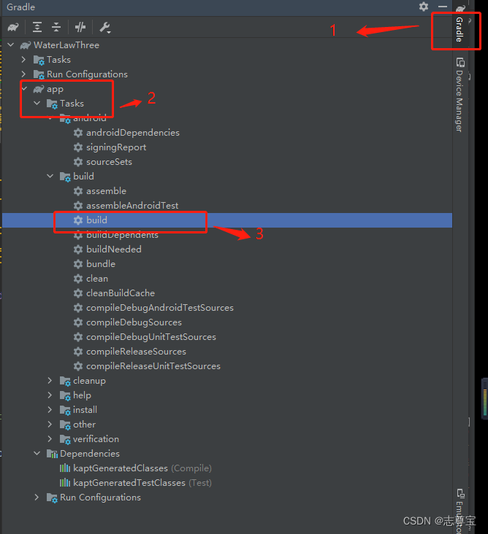Screen dimensions: 488x534
Task: Select kaptGeneratedClasses (Compile) dependency
Action: [142, 468]
